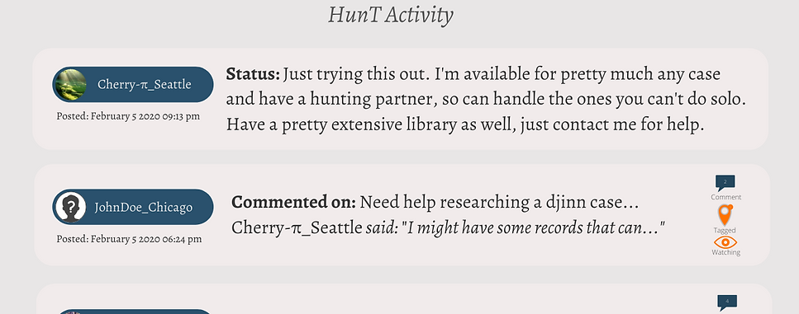Viewport: 799px width, 314px height.
Task: Click the bold Commented on label
Action: 293,202
